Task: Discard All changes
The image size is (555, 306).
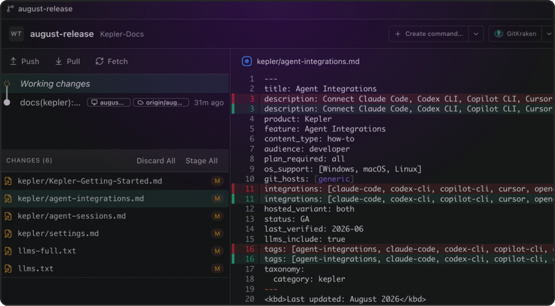Action: tap(156, 161)
